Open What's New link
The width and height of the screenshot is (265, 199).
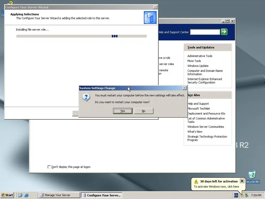click(x=195, y=132)
